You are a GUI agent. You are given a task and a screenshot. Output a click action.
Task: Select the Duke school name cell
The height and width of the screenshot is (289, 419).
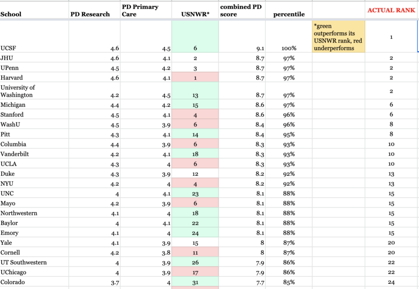[8, 173]
